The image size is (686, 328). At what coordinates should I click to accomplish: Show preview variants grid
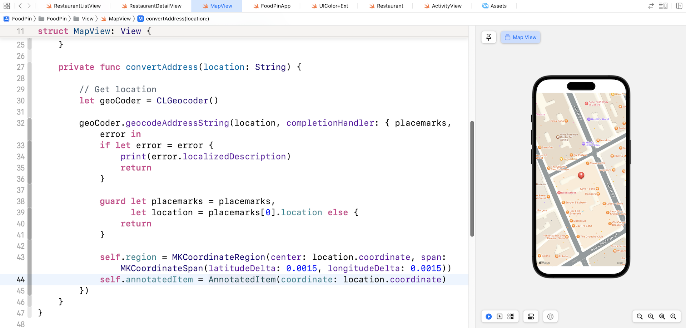point(511,317)
